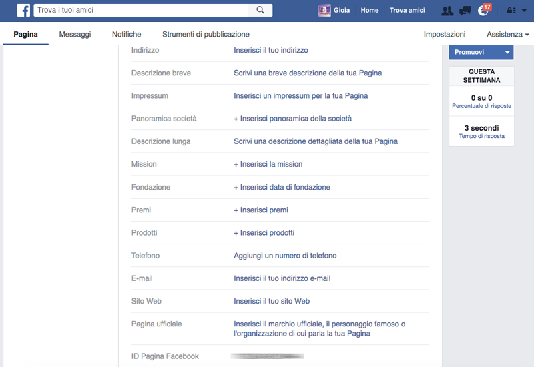Click '+ Inserisci data di fondazione' link
534x367 pixels.
tap(282, 187)
